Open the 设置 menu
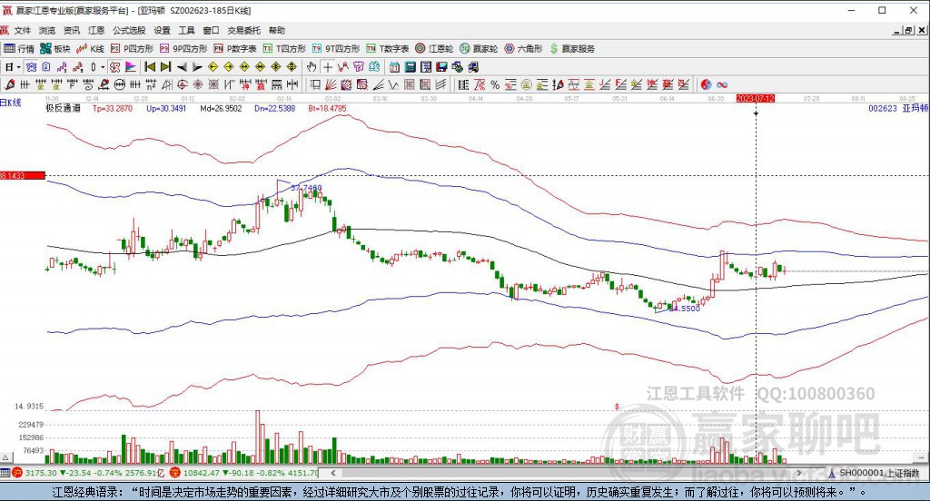 pos(162,30)
